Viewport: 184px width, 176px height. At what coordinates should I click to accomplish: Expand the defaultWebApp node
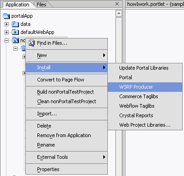pyautogui.click(x=6, y=32)
